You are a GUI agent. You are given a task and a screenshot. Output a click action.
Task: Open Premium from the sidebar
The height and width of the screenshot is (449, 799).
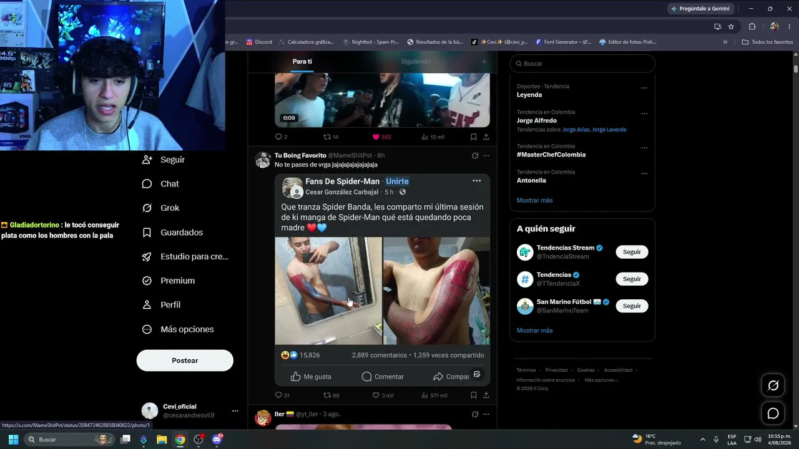click(x=169, y=281)
